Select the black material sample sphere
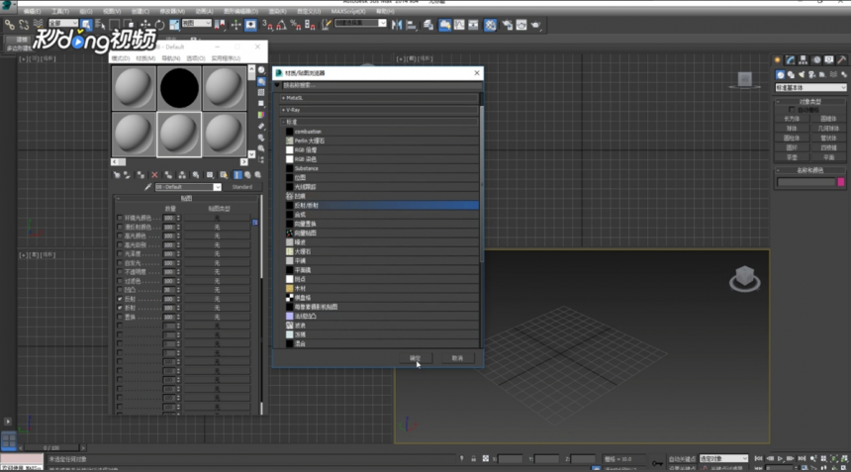851x472 pixels. pyautogui.click(x=179, y=88)
